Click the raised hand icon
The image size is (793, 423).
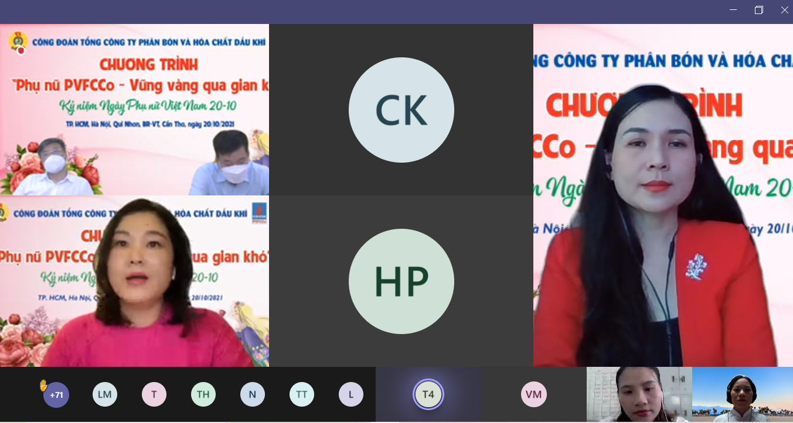coord(43,385)
